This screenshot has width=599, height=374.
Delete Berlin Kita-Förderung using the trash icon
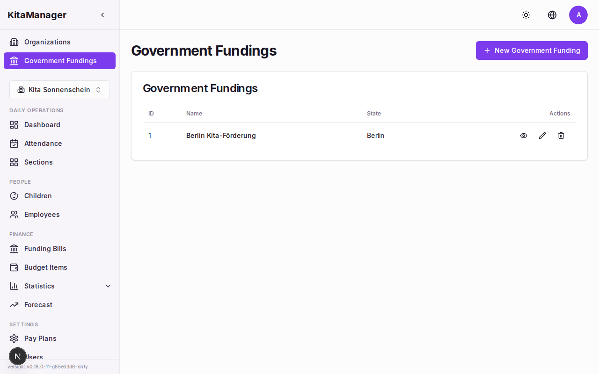click(x=561, y=136)
